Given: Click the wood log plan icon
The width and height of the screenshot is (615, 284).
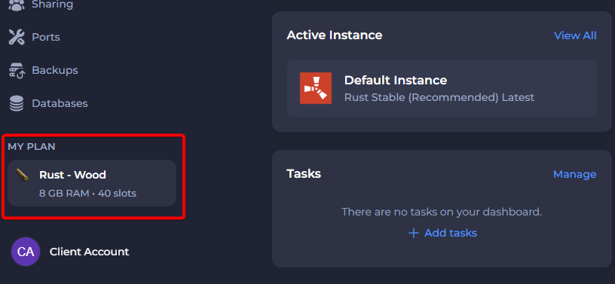Looking at the screenshot, I should coord(23,175).
